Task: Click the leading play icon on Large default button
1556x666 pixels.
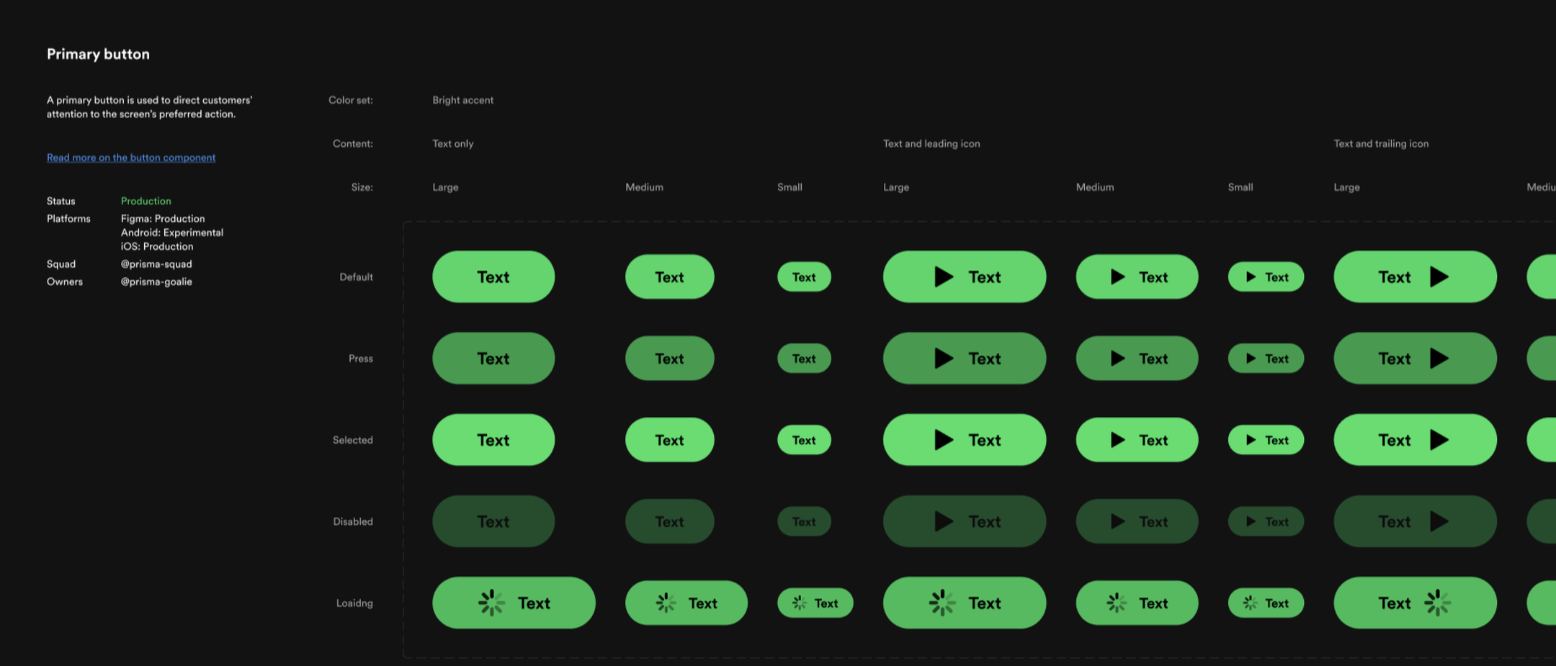Action: point(942,276)
